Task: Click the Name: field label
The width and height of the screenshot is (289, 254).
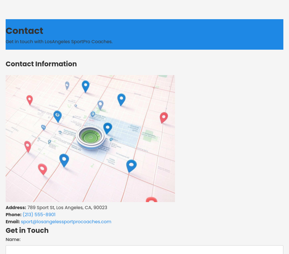Action: (x=13, y=240)
